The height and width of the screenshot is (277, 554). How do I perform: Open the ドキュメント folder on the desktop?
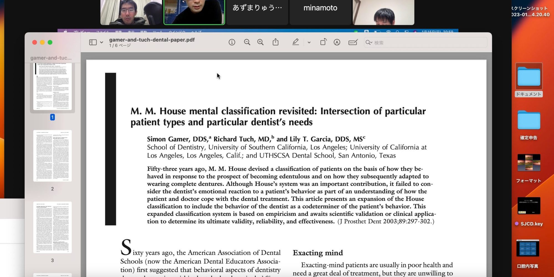[529, 77]
